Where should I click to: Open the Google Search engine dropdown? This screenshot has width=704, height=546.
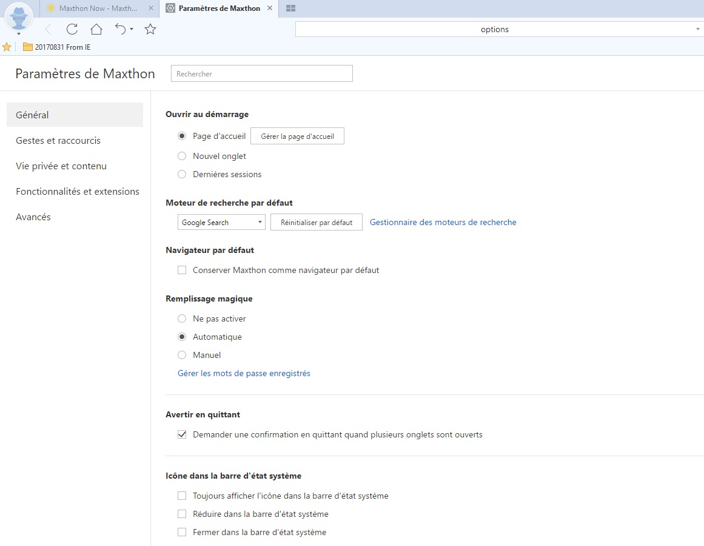221,222
